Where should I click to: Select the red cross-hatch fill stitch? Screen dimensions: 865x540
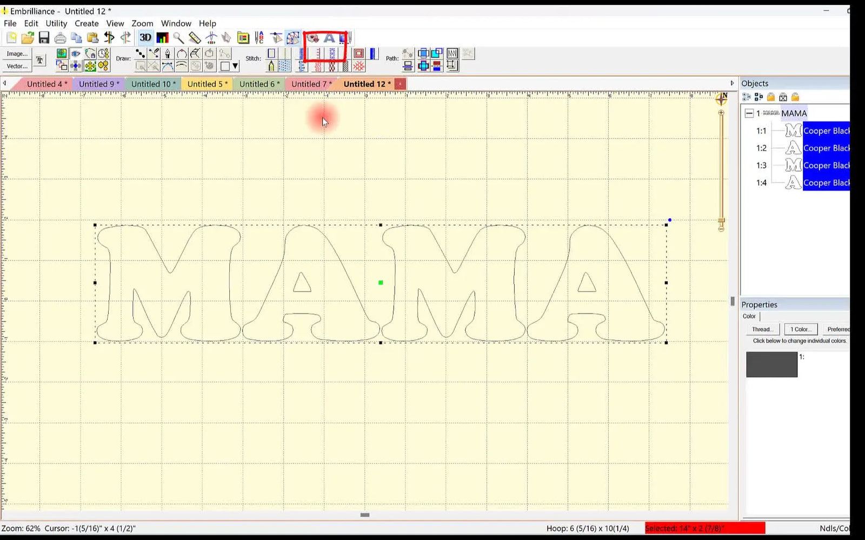(358, 66)
